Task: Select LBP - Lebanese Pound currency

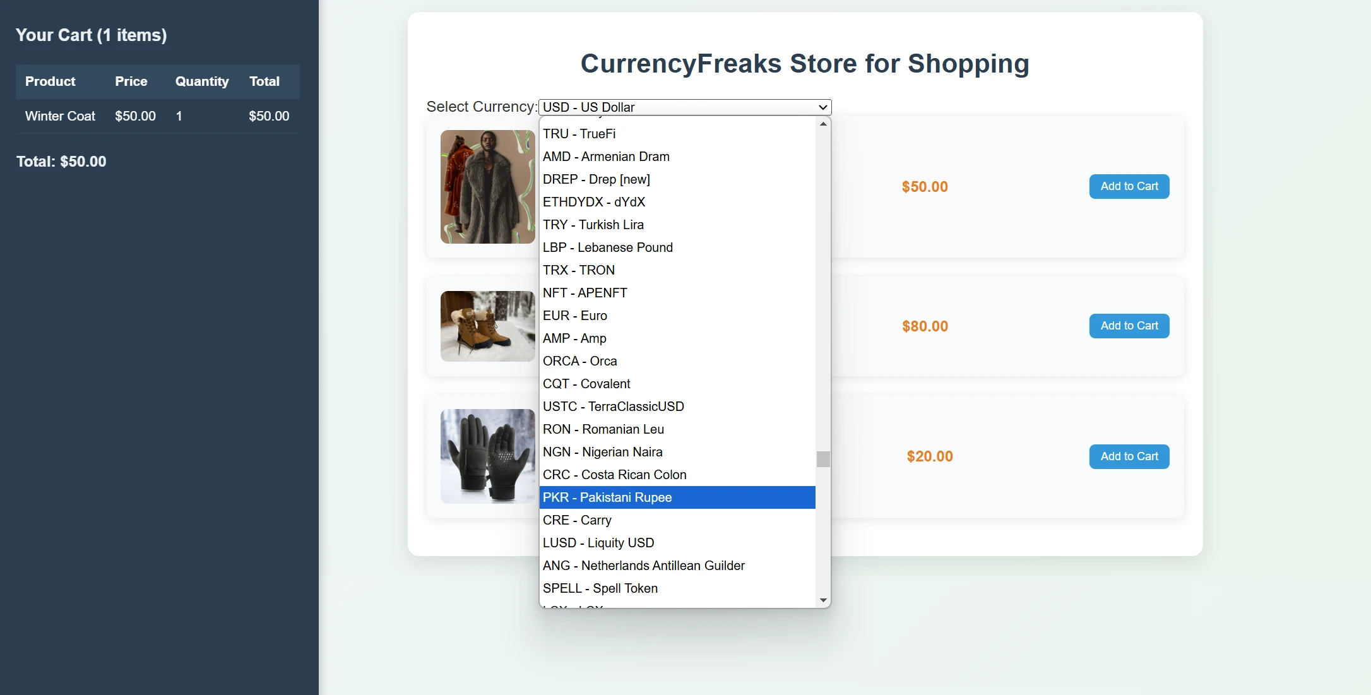Action: (x=607, y=247)
